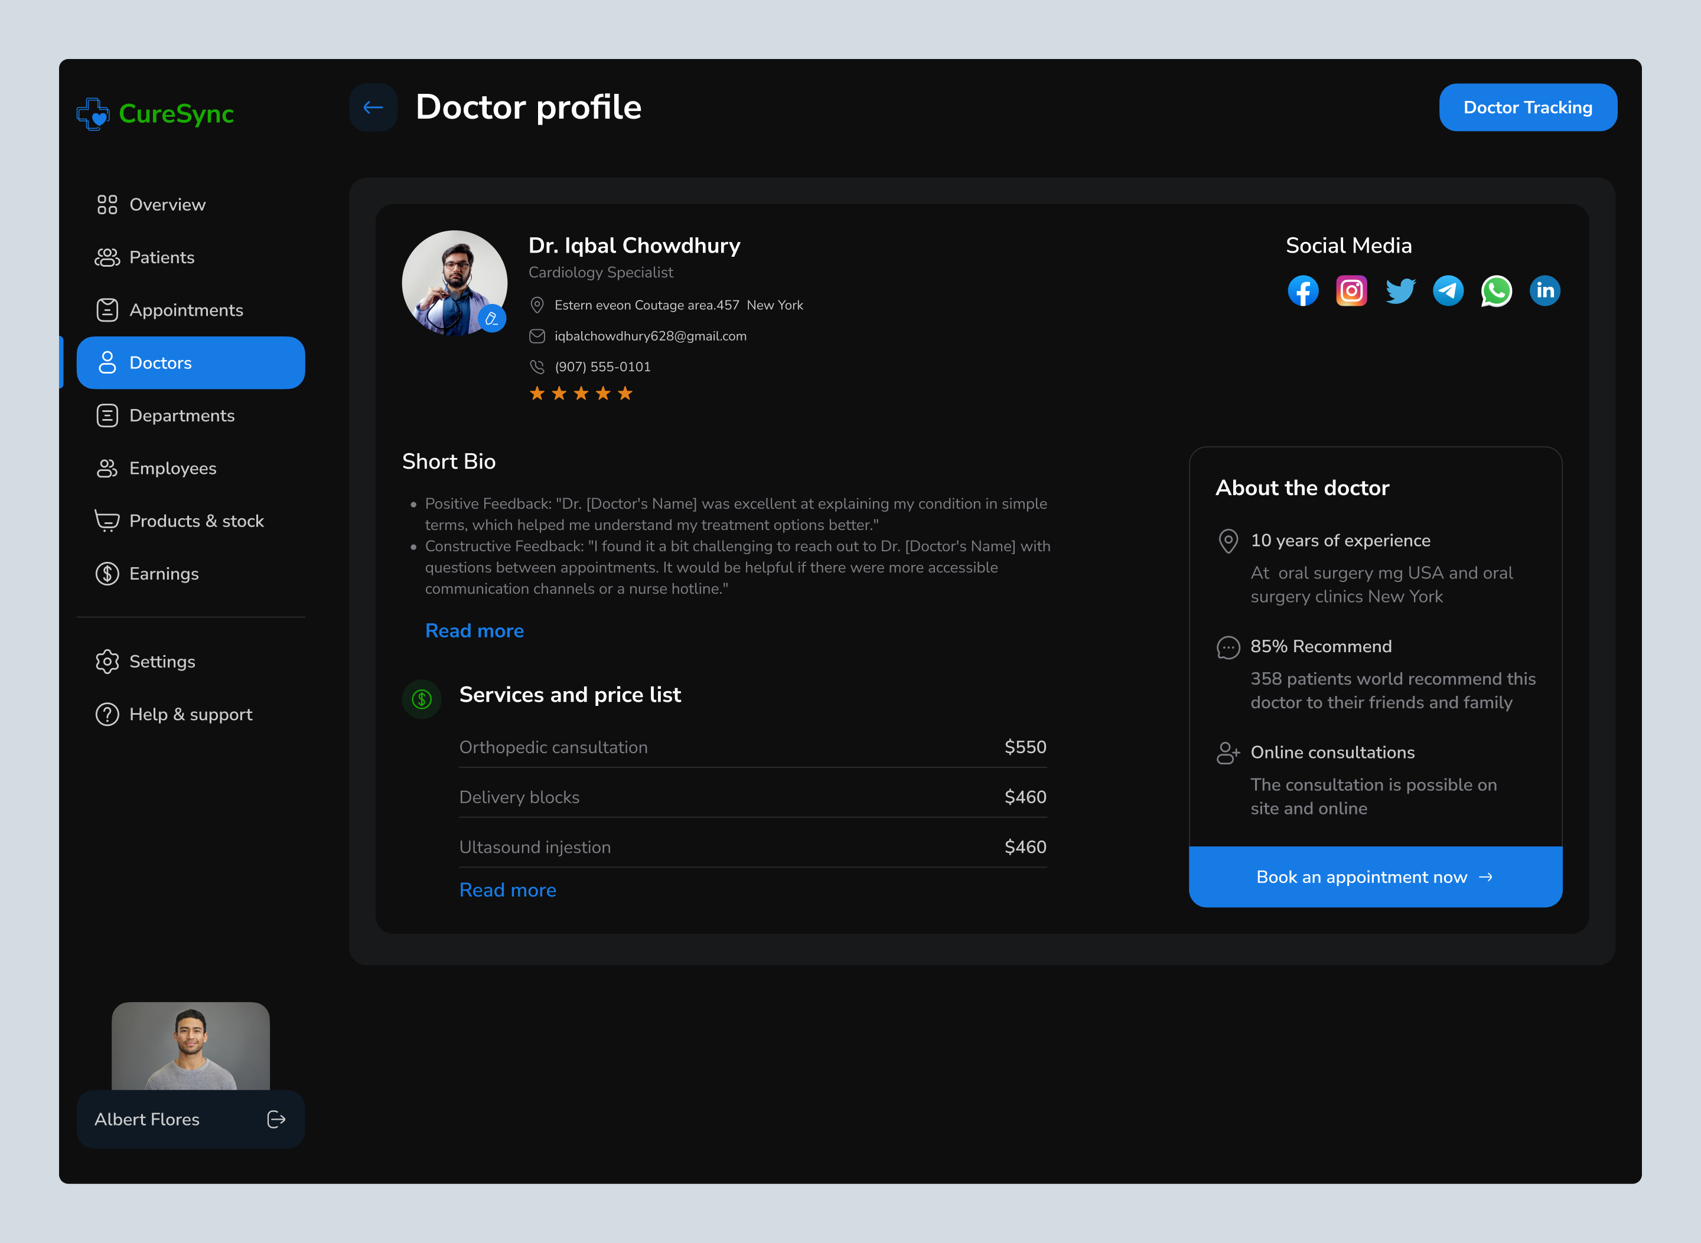The height and width of the screenshot is (1243, 1701).
Task: Click the back arrow beside Doctor profile
Action: (x=373, y=107)
